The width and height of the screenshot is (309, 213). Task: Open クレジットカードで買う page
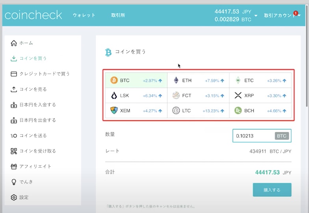coord(45,74)
